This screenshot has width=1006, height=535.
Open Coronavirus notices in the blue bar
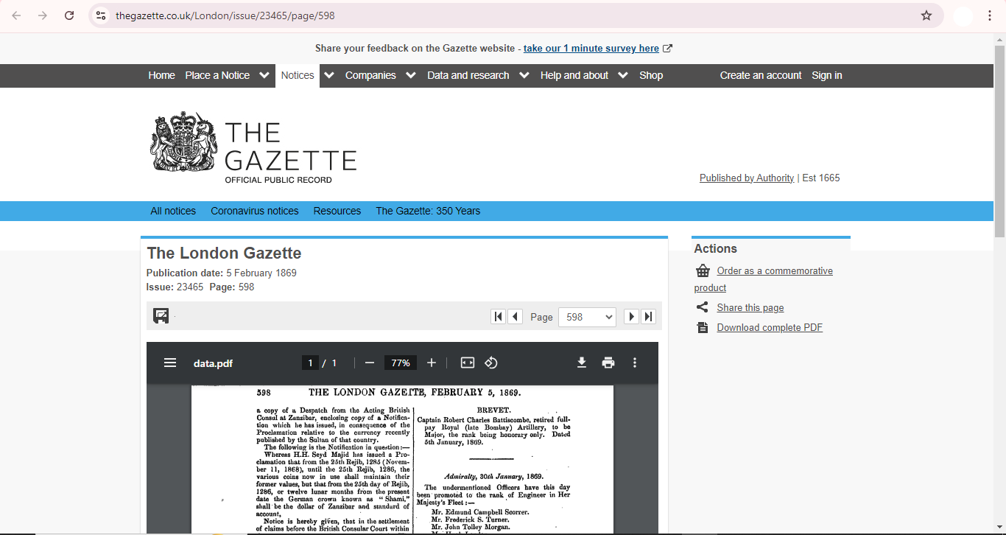click(255, 211)
